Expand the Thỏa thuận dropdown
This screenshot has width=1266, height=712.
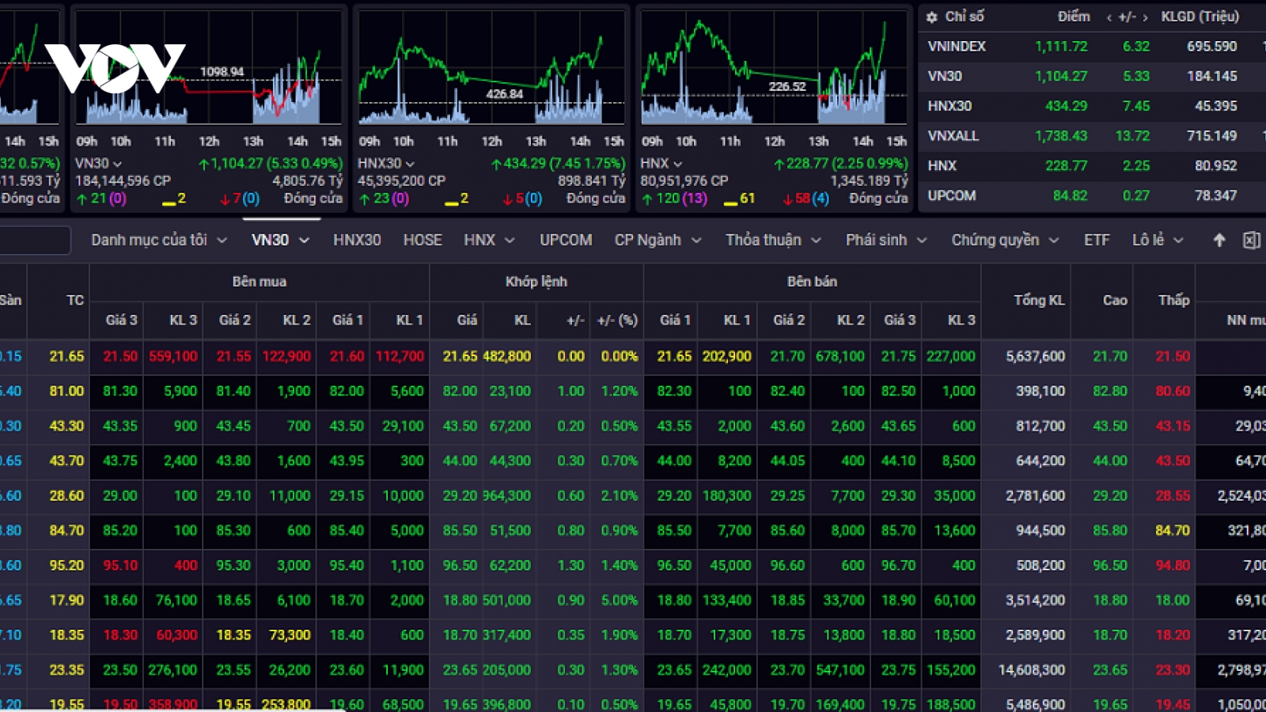[x=773, y=240]
